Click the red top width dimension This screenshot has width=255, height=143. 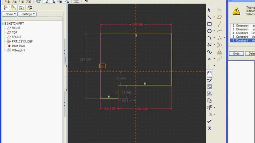click(x=137, y=25)
